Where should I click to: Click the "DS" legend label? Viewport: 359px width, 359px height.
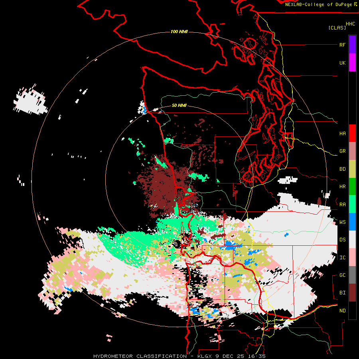pos(342,240)
